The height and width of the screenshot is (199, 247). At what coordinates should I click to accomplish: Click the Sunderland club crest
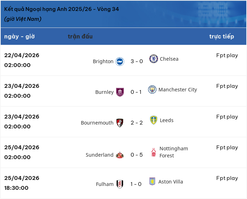120,155
